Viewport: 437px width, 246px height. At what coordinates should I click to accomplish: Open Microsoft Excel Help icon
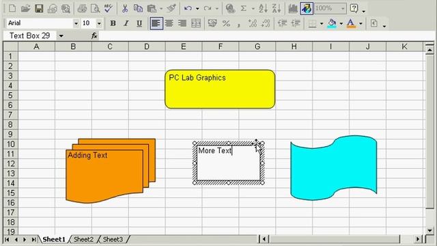(x=354, y=9)
